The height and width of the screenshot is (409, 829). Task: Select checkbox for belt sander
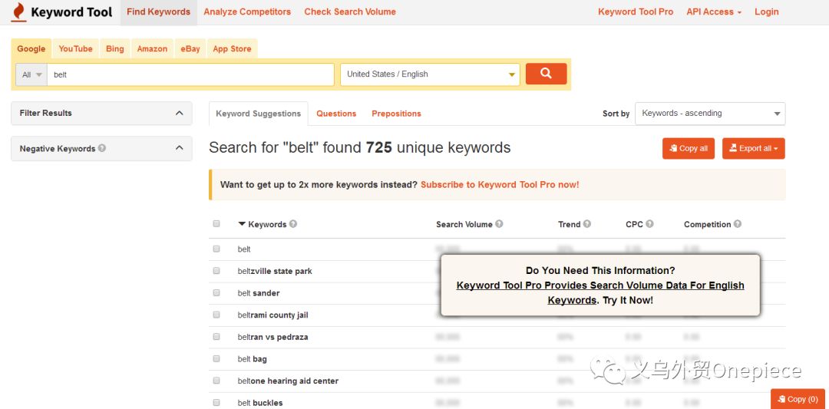216,292
